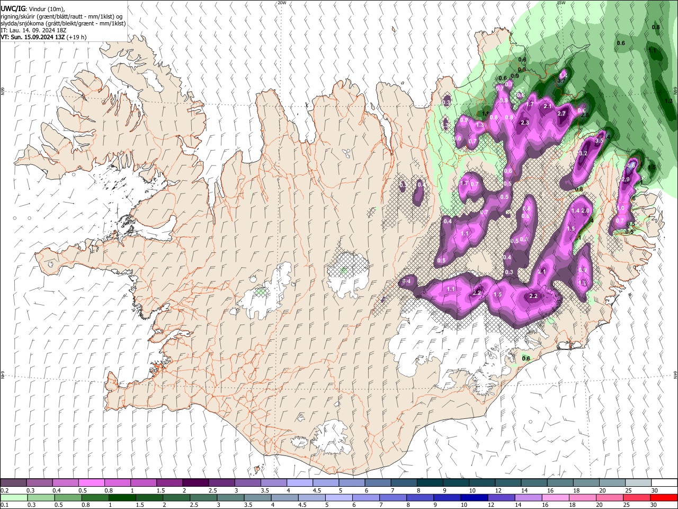Pick lower legend swatch starting at 3.5
The image size is (678, 509).
click(258, 498)
